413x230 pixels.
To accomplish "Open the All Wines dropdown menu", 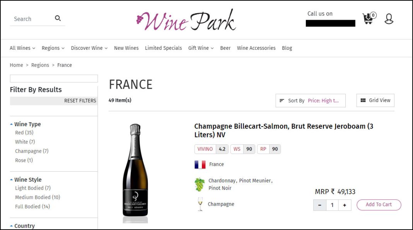I will (22, 48).
